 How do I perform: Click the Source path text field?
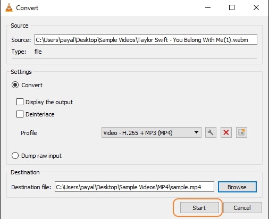point(146,39)
